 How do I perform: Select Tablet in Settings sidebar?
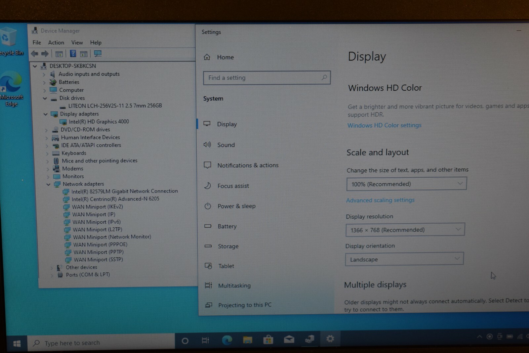(x=226, y=266)
